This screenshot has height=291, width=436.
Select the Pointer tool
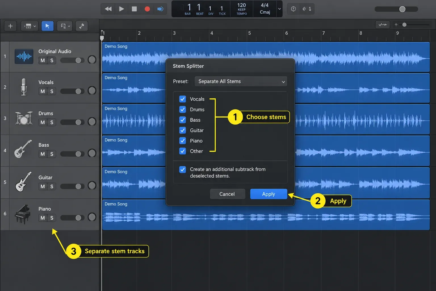(47, 26)
